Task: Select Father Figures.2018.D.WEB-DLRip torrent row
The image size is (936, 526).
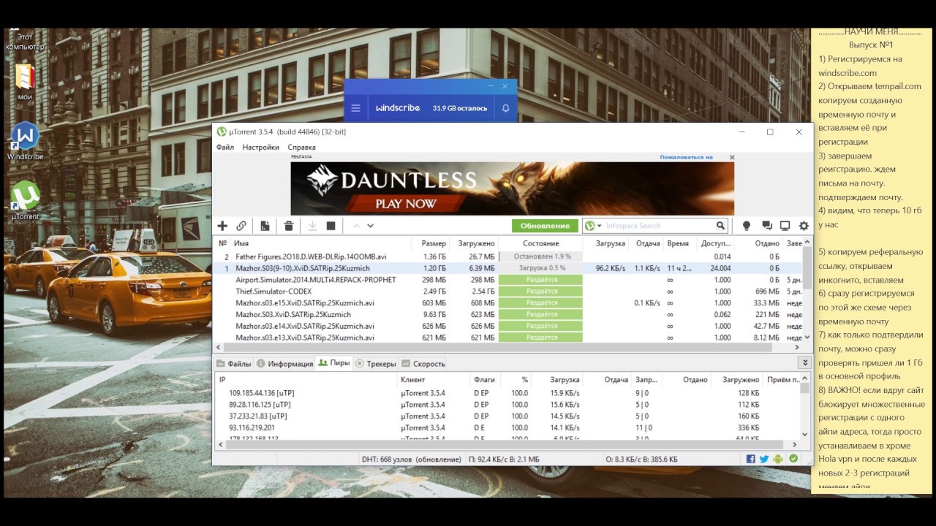Action: click(x=509, y=256)
